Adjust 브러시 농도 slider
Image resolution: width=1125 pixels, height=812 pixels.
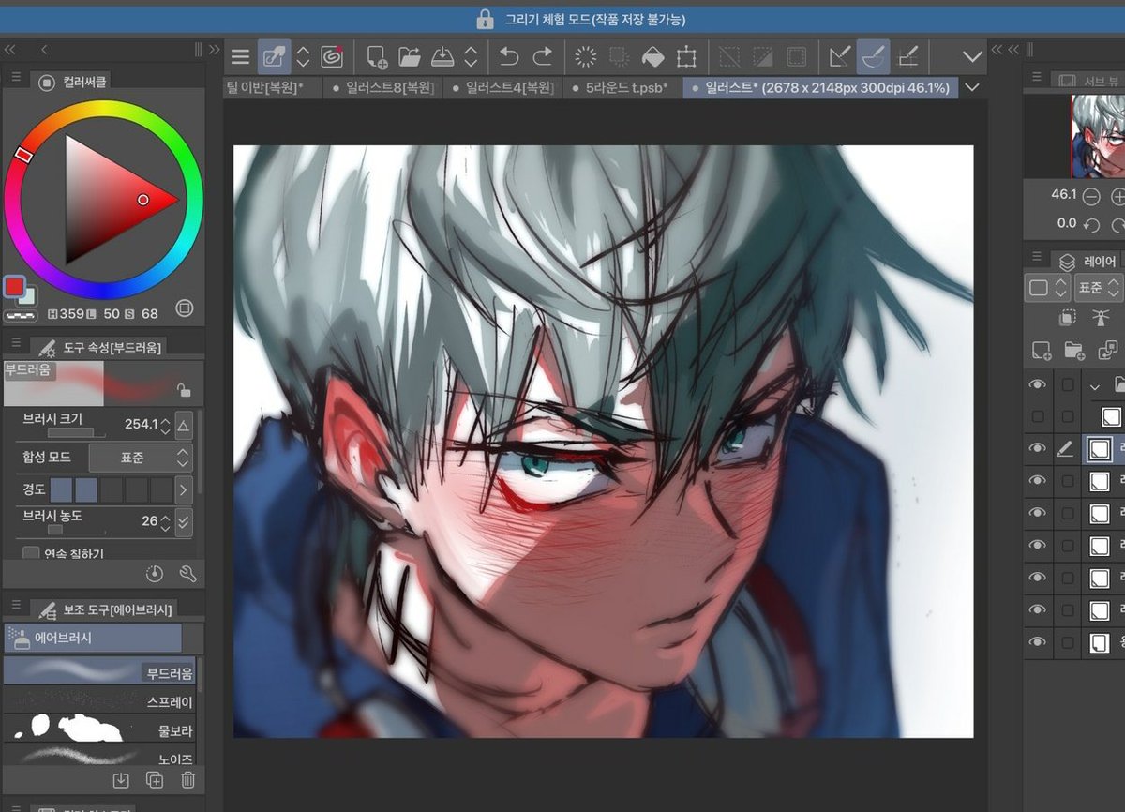pyautogui.click(x=77, y=530)
